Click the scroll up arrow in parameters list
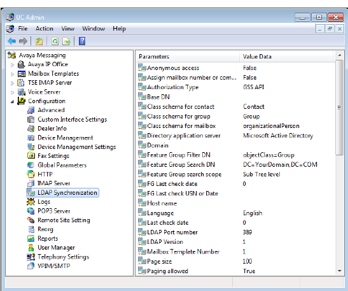The width and height of the screenshot is (348, 291). point(339,55)
